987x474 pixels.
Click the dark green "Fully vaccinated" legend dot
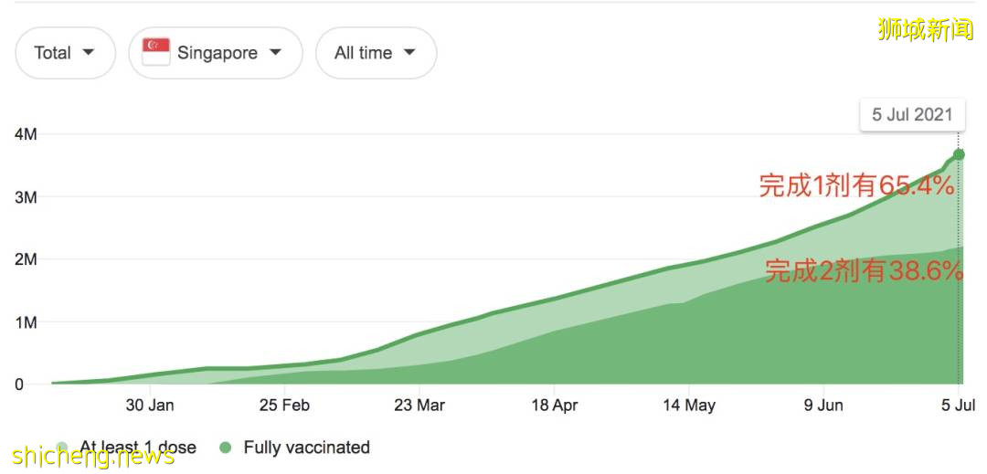[225, 448]
